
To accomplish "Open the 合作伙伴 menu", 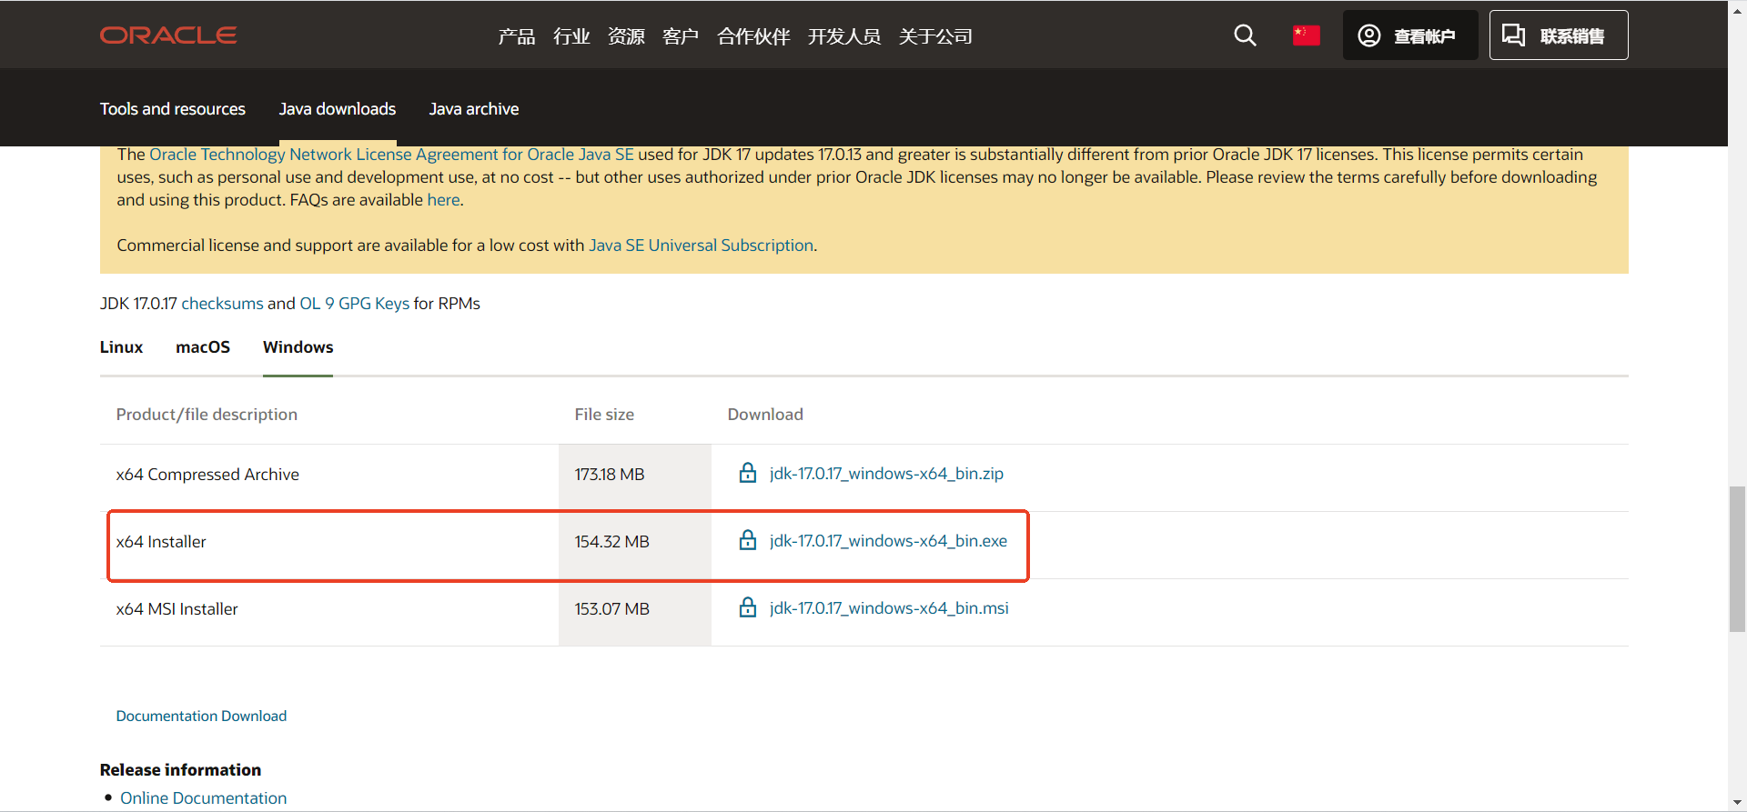I will (753, 36).
